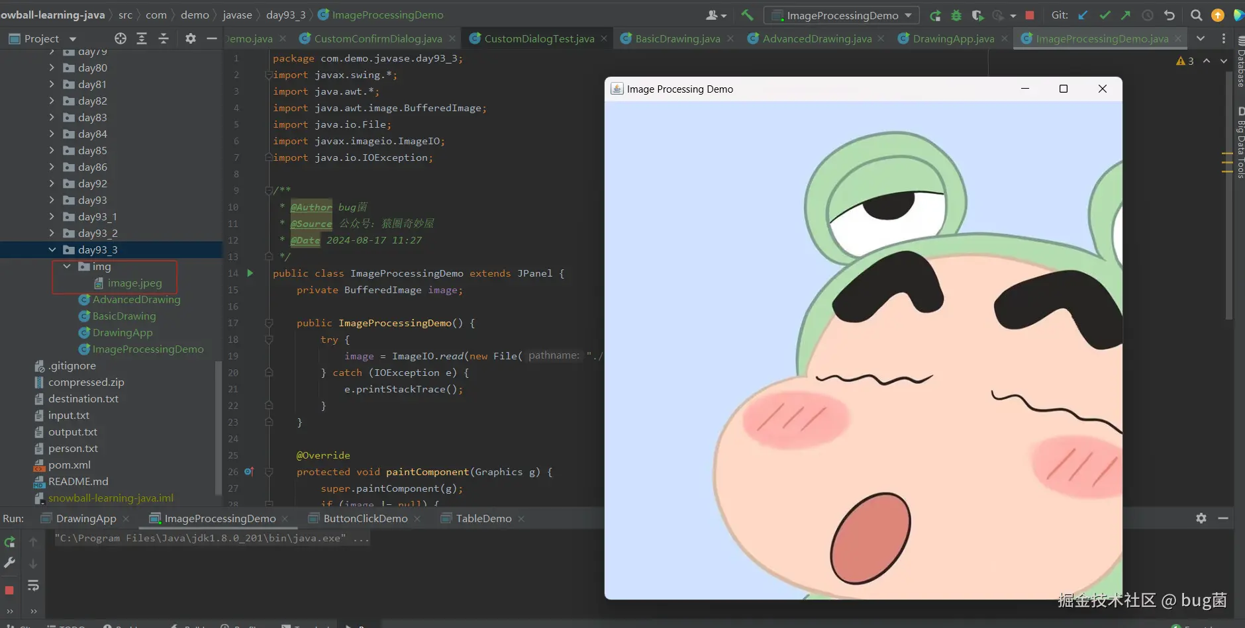1245x628 pixels.
Task: Close the ImageProcessingDemo.java editor tab
Action: click(x=1178, y=38)
